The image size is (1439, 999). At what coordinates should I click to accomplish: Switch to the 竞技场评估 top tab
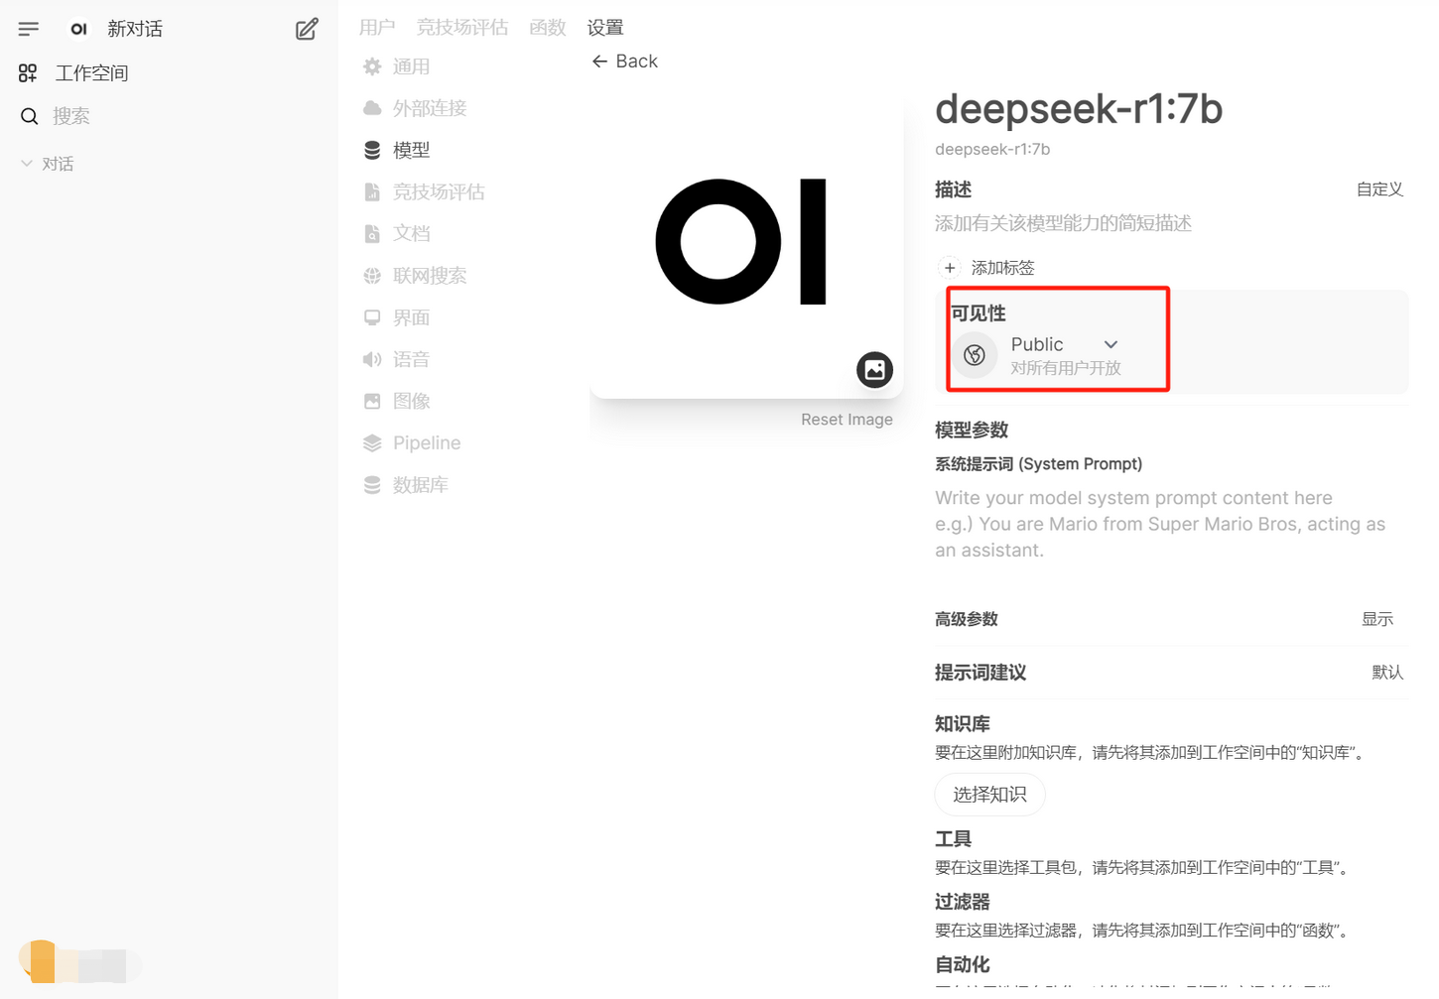pyautogui.click(x=462, y=28)
